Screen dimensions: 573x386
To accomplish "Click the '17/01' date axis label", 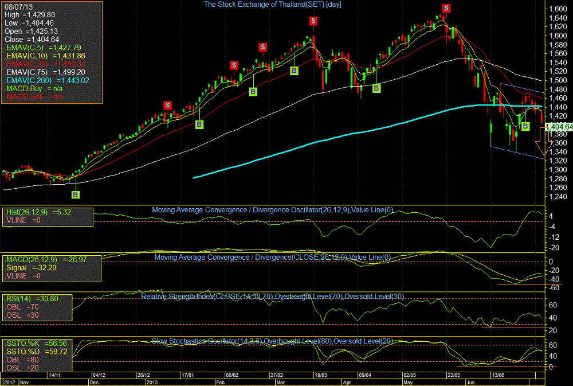I will pyautogui.click(x=188, y=376).
